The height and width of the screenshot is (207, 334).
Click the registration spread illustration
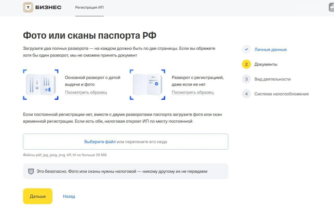click(147, 84)
